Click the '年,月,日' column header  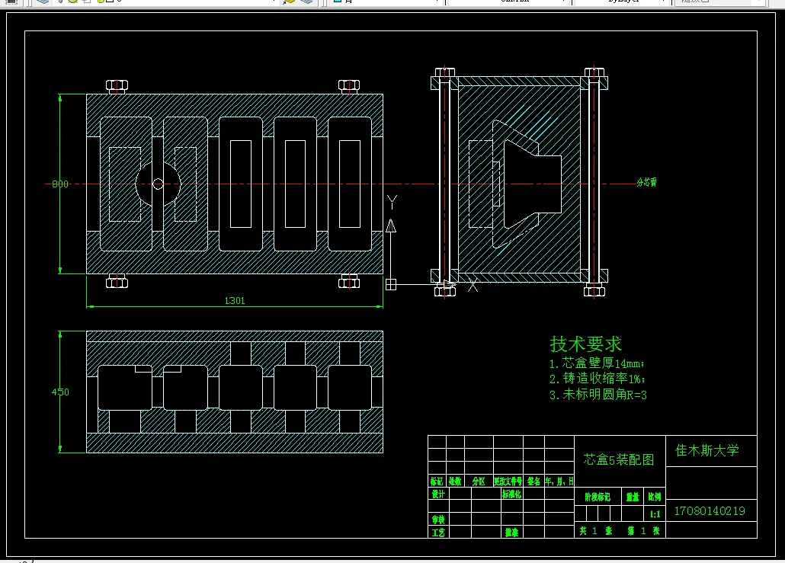pos(559,481)
